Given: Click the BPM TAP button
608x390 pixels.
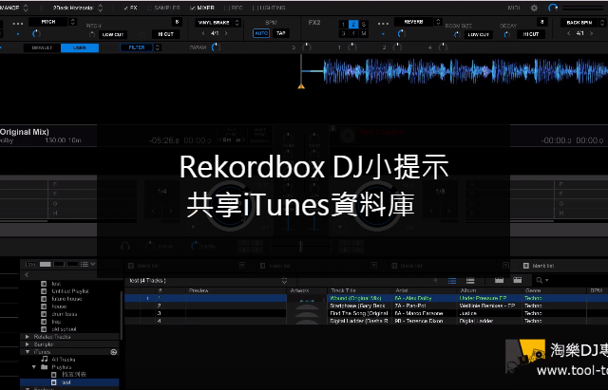Looking at the screenshot, I should click(281, 34).
